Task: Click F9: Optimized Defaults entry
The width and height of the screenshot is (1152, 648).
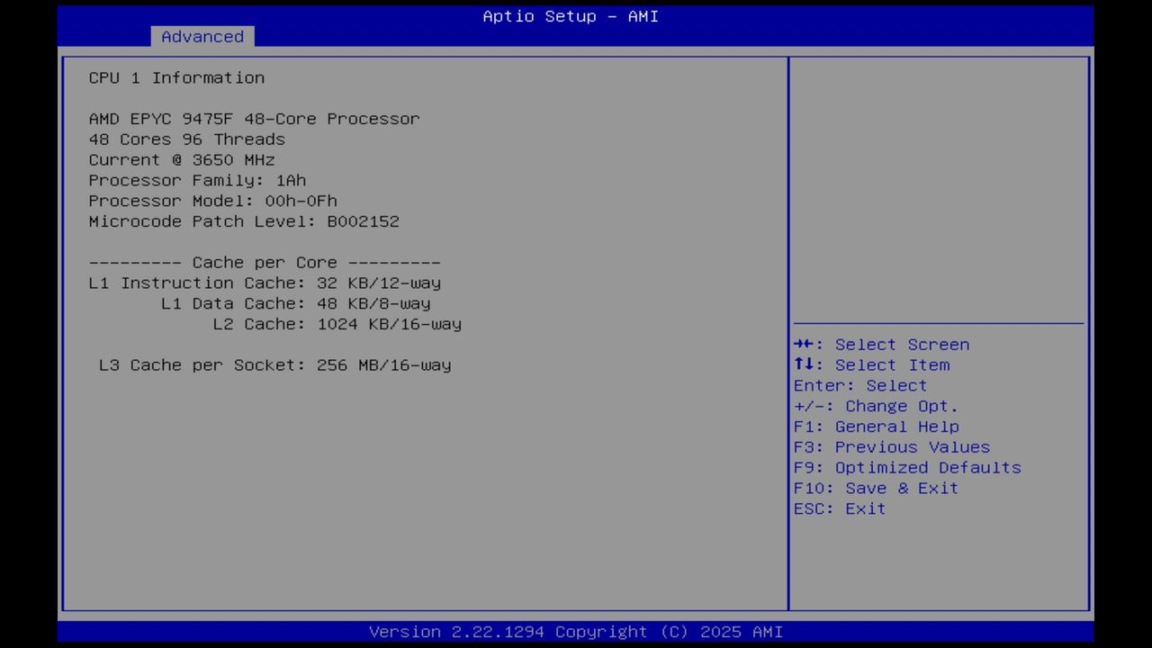Action: click(906, 467)
